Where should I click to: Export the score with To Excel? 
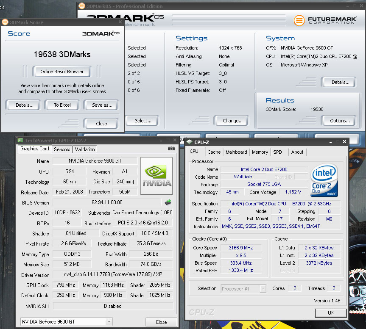point(62,105)
